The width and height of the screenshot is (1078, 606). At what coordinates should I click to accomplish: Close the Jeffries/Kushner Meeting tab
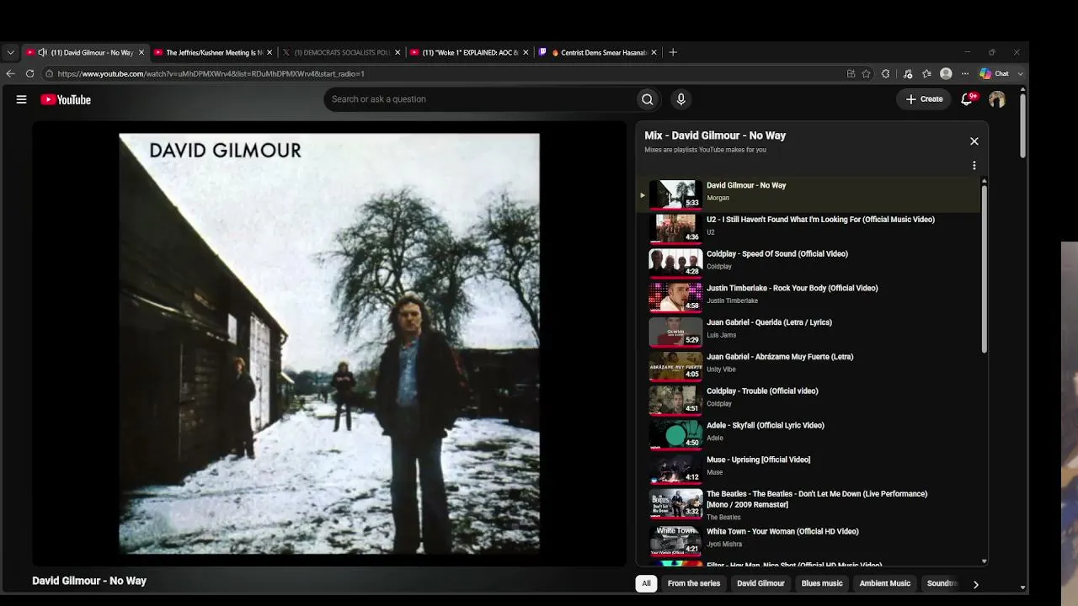(269, 52)
